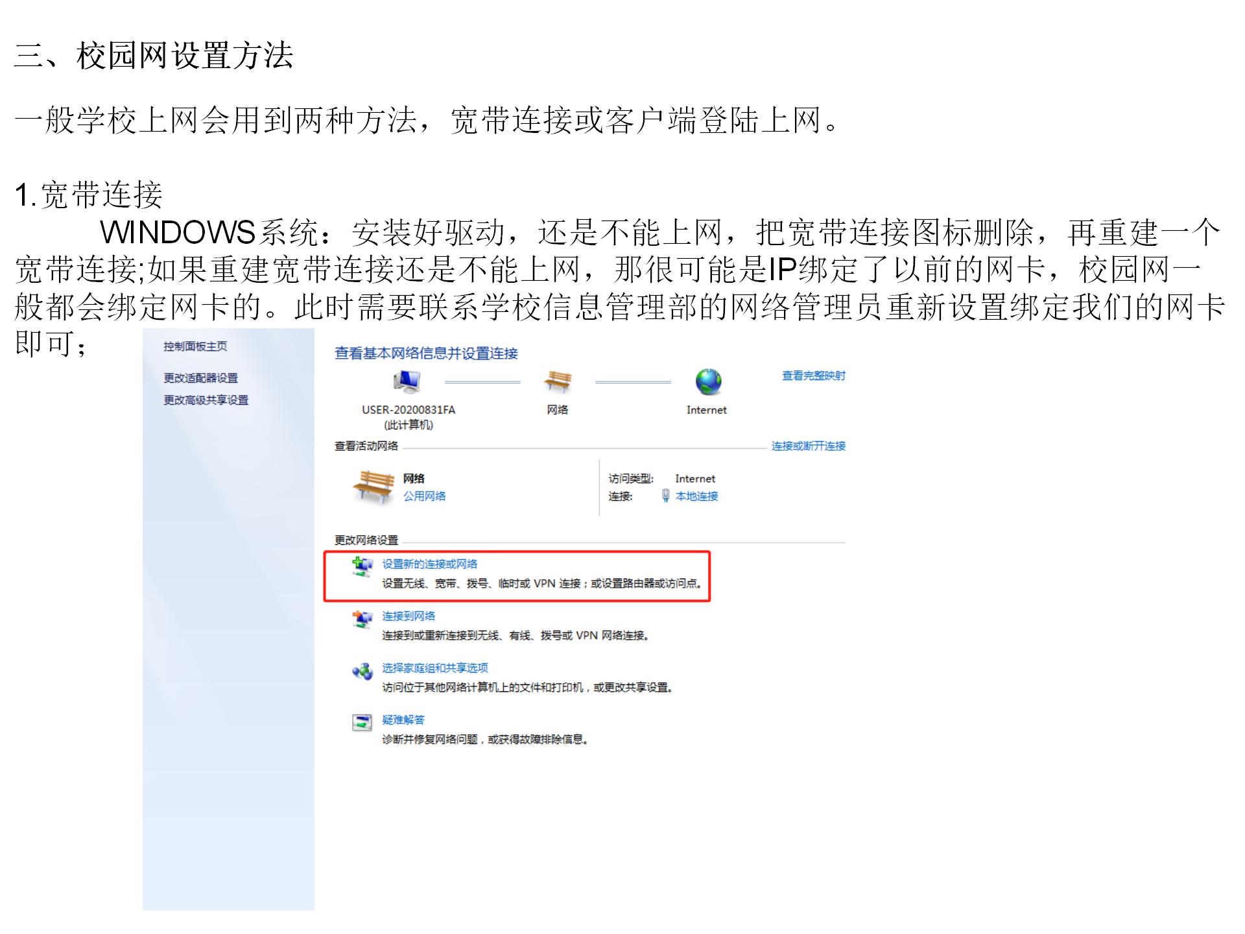Open the 疑难解答 link
Screen dimensions: 1245x934
(x=403, y=720)
